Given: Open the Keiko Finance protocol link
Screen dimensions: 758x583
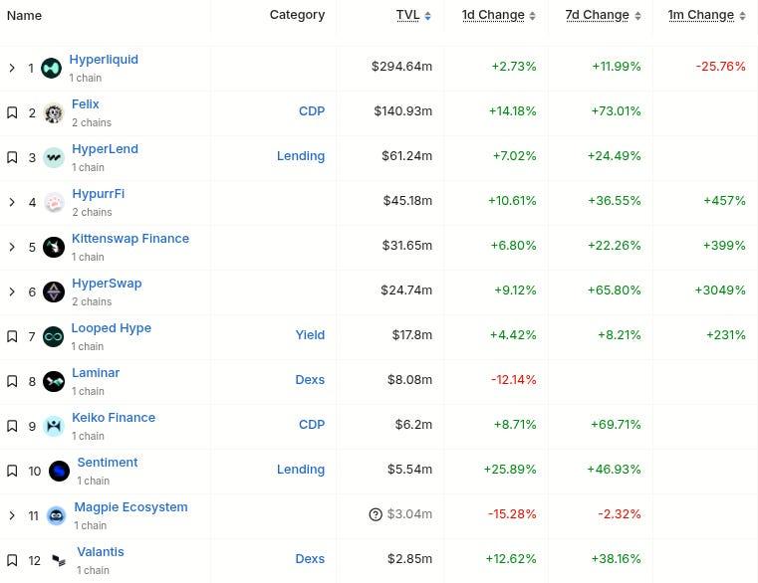Looking at the screenshot, I should [x=114, y=417].
